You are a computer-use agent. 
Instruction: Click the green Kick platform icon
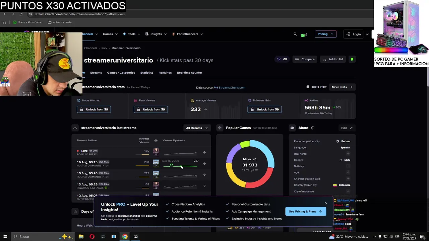click(352, 59)
